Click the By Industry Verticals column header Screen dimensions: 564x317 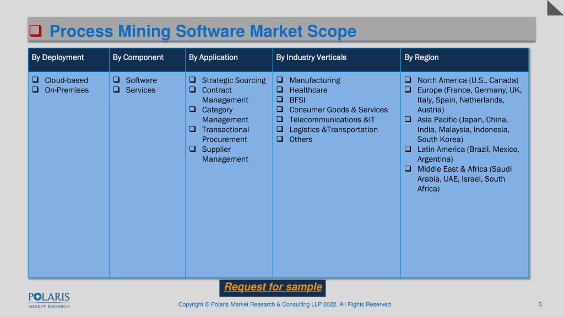(x=337, y=59)
